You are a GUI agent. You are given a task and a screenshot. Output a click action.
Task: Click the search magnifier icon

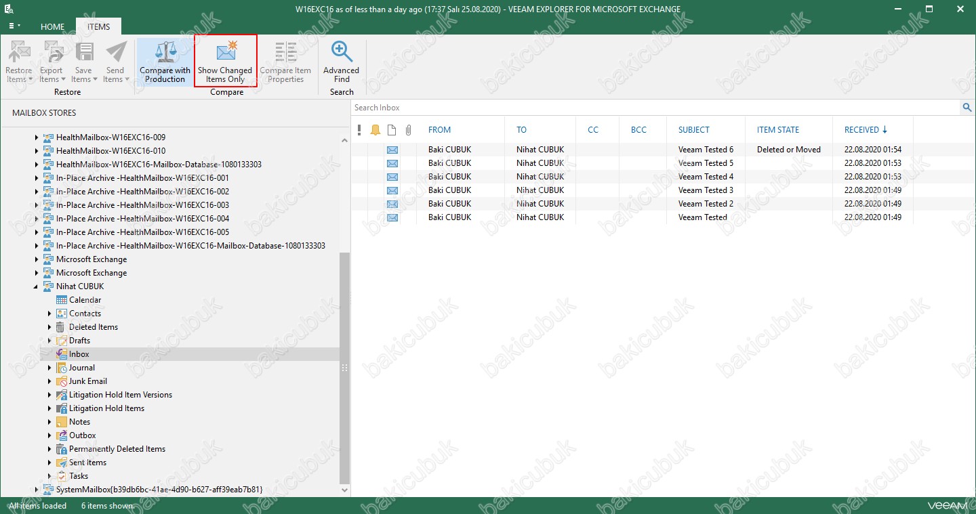pyautogui.click(x=967, y=108)
